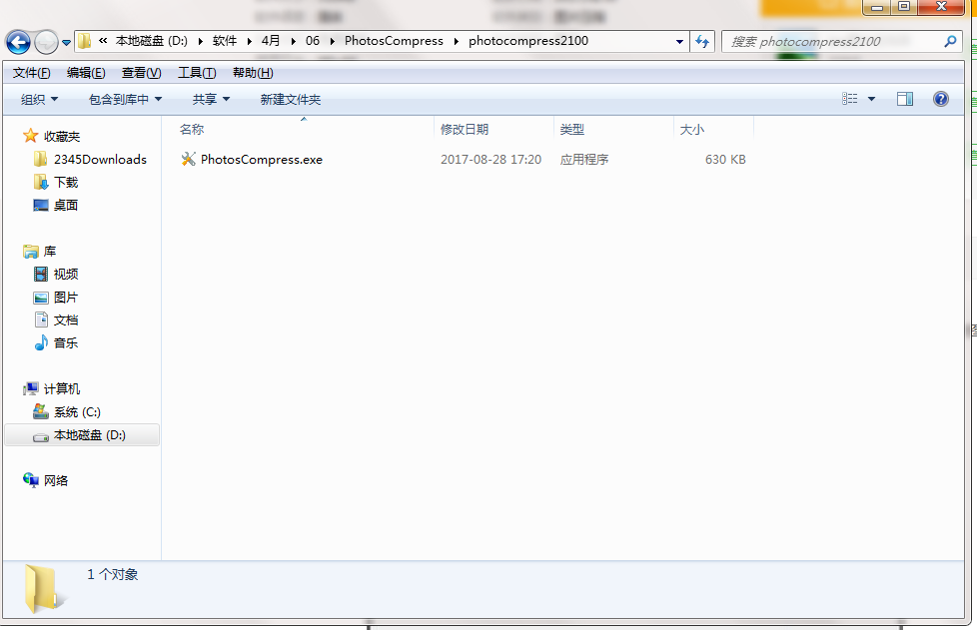Change view with the view icon

pyautogui.click(x=850, y=99)
